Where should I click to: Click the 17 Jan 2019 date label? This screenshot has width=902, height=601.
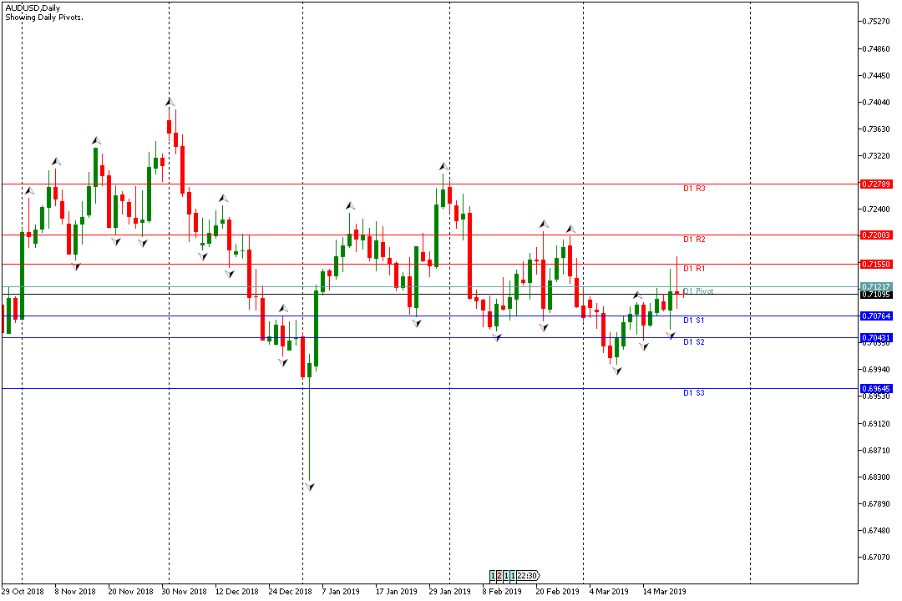397,591
